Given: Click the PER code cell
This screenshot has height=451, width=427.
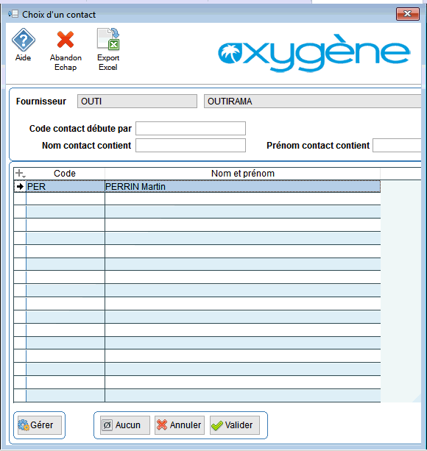Looking at the screenshot, I should pos(66,186).
